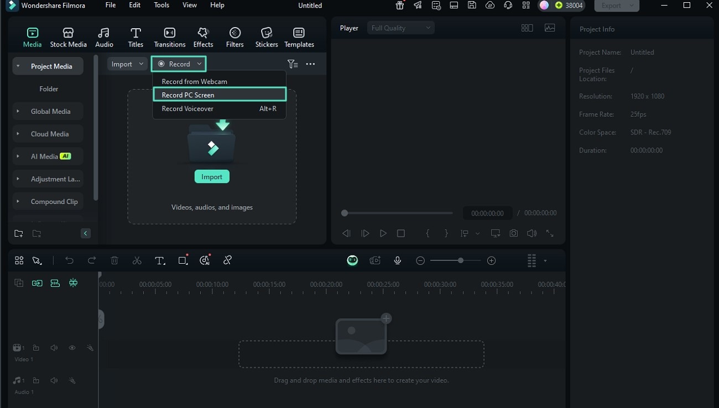
Task: Open the File menu
Action: (x=111, y=5)
